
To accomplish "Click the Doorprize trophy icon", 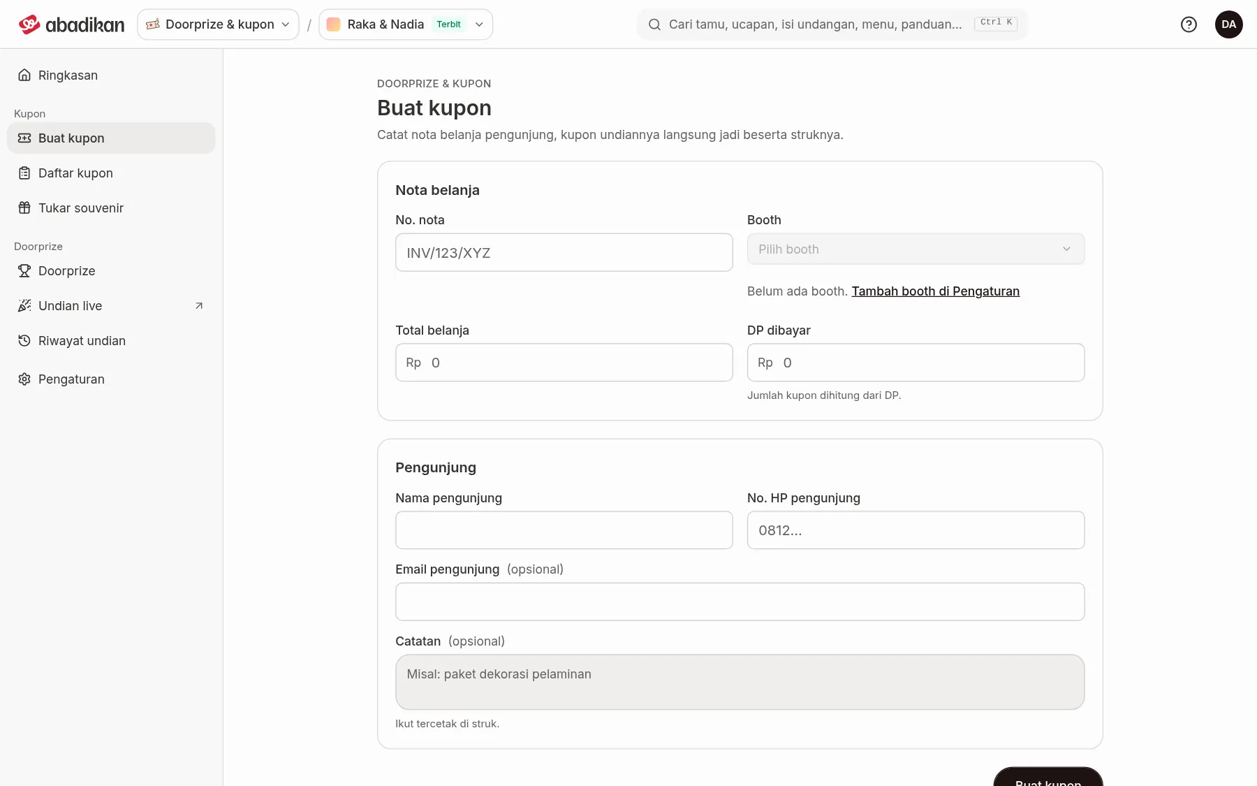I will (24, 270).
